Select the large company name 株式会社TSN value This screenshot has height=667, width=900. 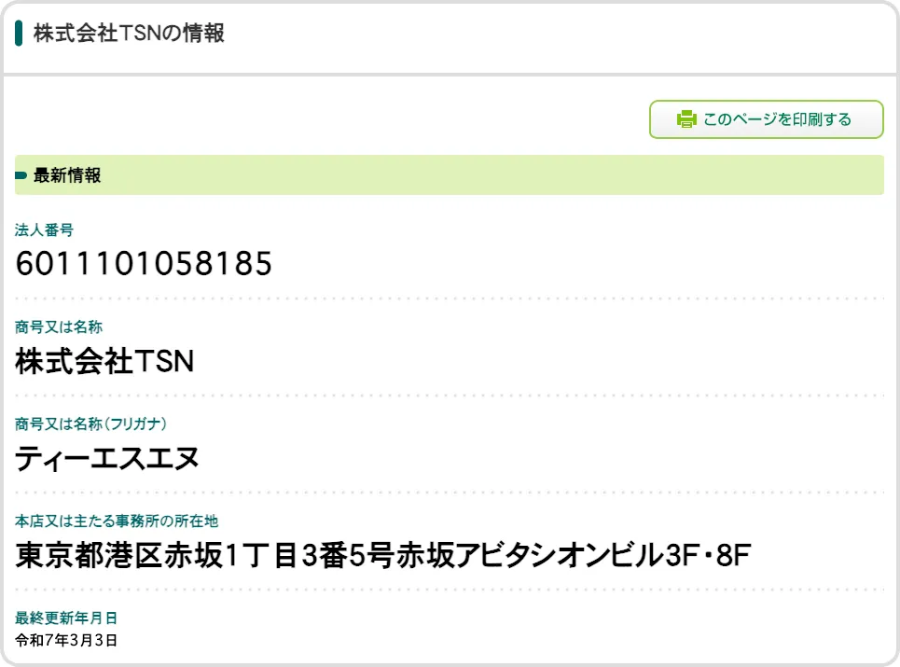pyautogui.click(x=104, y=362)
